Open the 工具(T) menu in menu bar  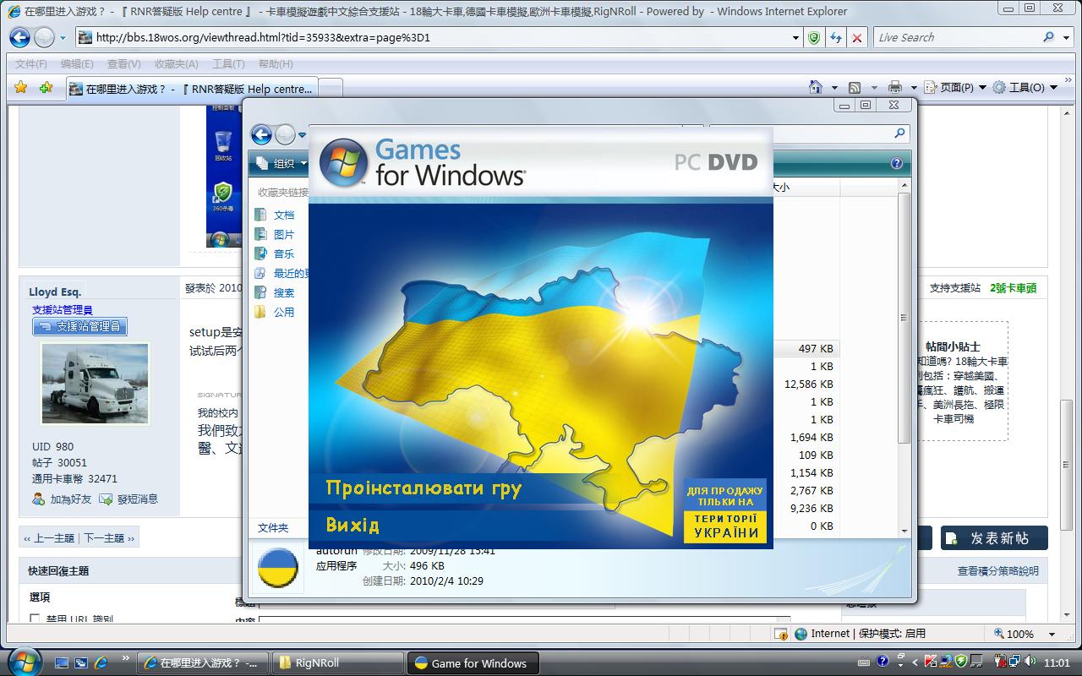[x=227, y=63]
